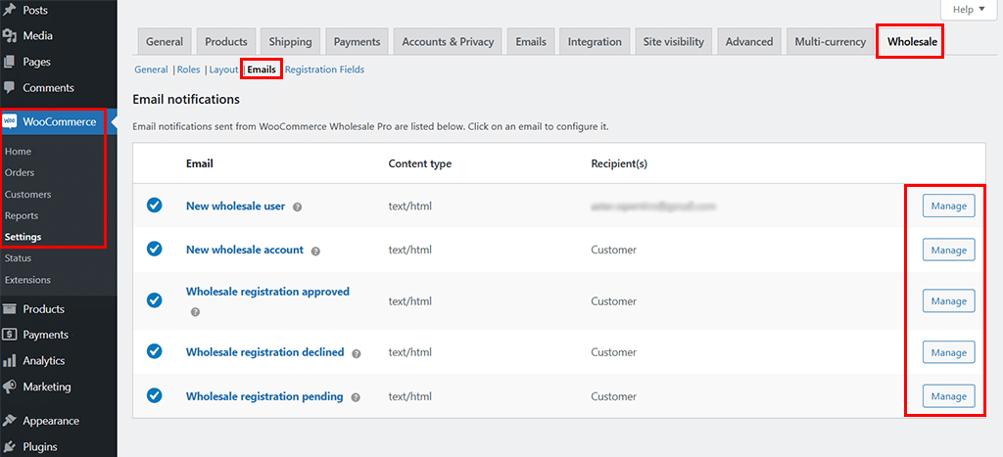Viewport: 1003px width, 457px height.
Task: Show help tooltip for Wholesale registration approved
Action: click(195, 312)
